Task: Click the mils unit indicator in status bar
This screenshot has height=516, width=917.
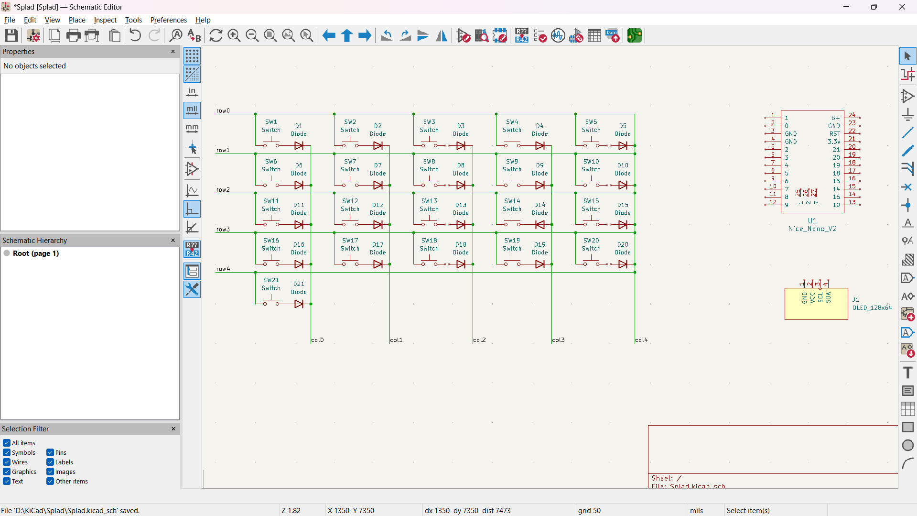Action: pos(697,510)
